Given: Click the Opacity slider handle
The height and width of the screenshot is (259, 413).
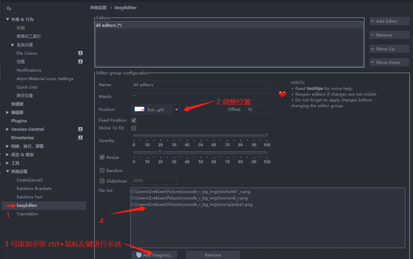Looking at the screenshot, I should (x=267, y=135).
